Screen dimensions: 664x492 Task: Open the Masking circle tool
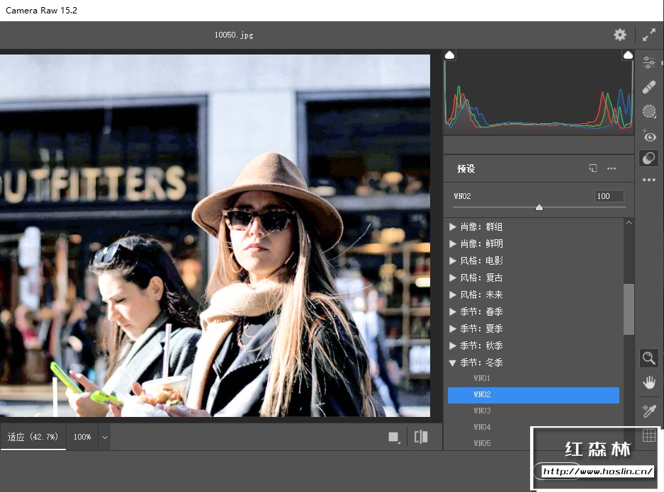click(649, 111)
